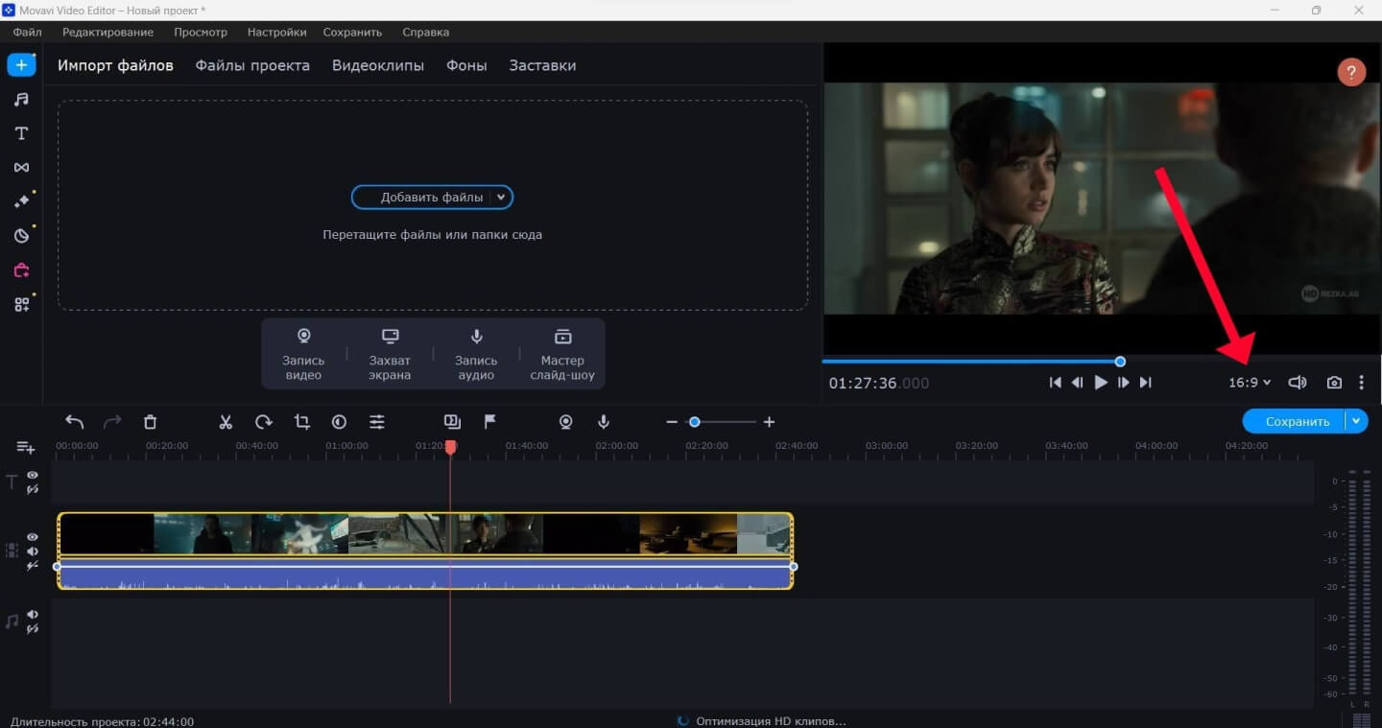Open the Мастер слайд-шоу button
The height and width of the screenshot is (728, 1382).
click(562, 354)
